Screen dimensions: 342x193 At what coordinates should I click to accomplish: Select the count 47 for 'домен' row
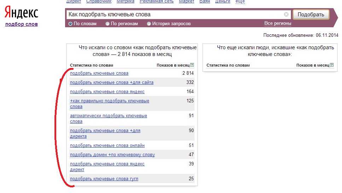point(191,154)
